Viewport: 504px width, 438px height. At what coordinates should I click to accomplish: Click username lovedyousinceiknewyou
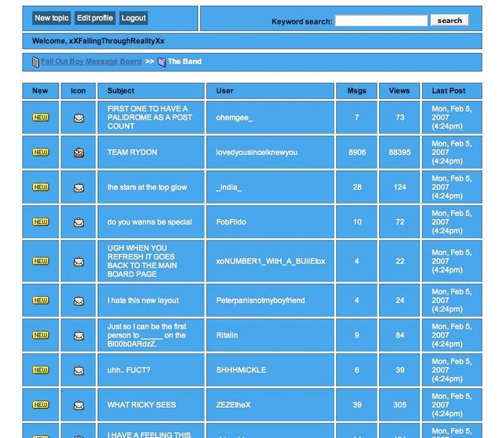[x=257, y=152]
